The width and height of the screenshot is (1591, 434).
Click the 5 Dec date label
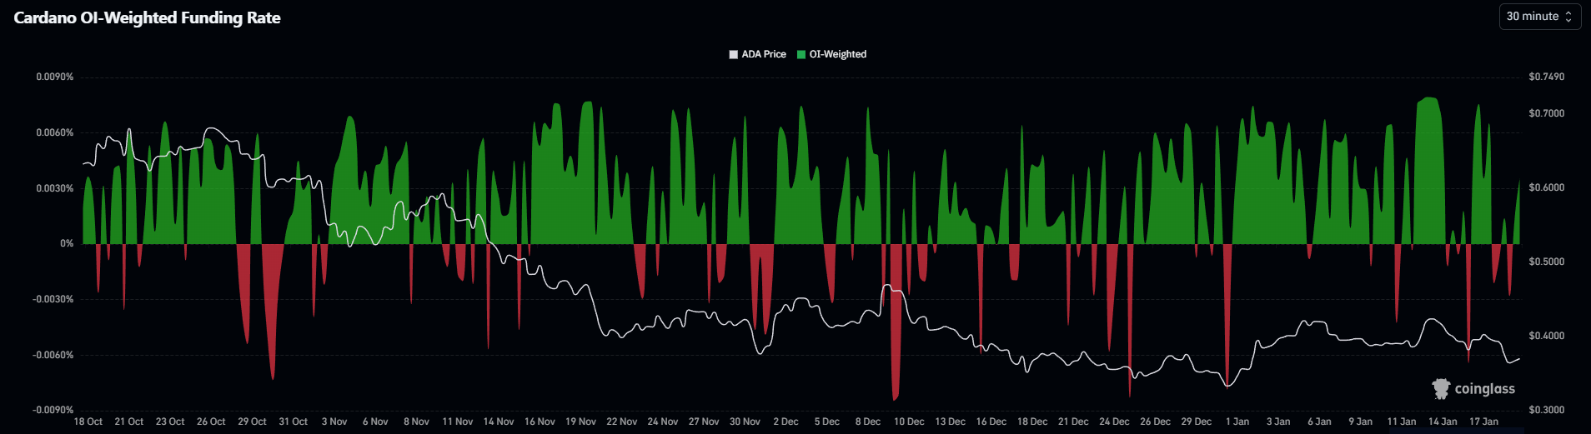[x=827, y=422]
